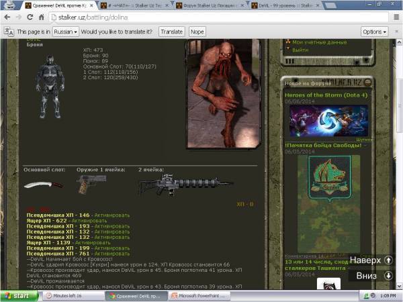Click the Вниз scroll-to-bottom arrow
The height and width of the screenshot is (302, 403).
(x=388, y=275)
